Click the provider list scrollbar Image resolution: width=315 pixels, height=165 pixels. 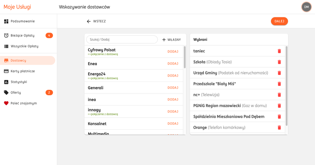pos(184,57)
